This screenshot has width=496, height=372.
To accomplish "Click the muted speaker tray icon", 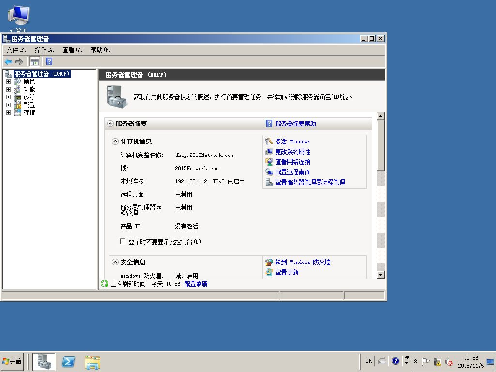I will click(x=449, y=361).
